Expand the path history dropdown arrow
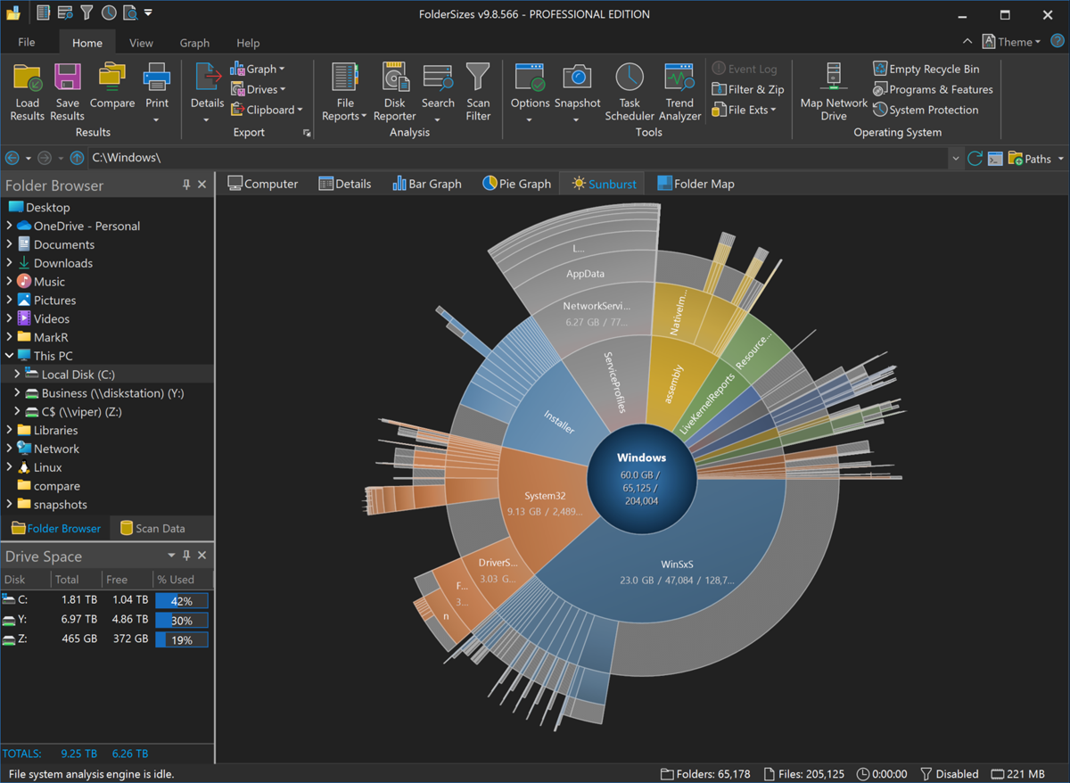This screenshot has height=783, width=1070. coord(956,159)
